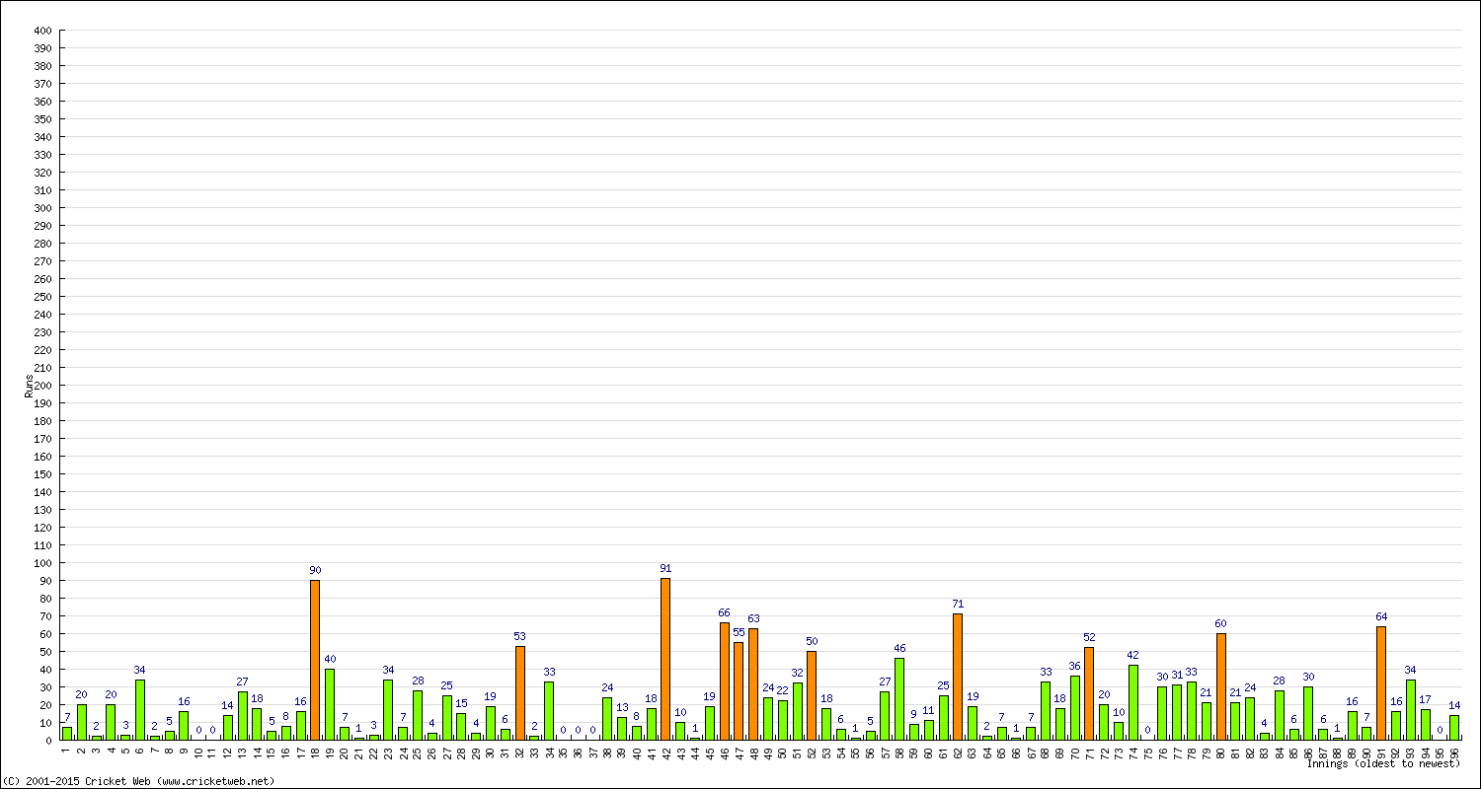The height and width of the screenshot is (789, 1481).
Task: Click the 400 label on the y-axis
Action: click(42, 31)
